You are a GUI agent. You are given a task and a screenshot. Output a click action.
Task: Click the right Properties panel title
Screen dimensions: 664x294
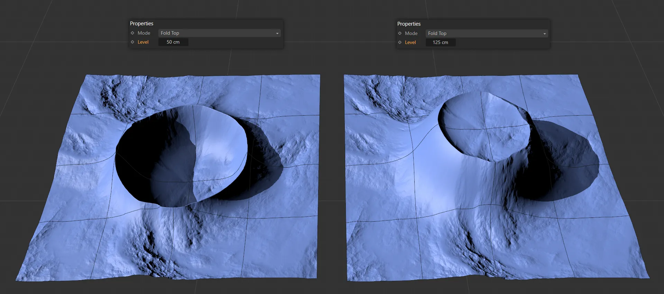tap(409, 24)
